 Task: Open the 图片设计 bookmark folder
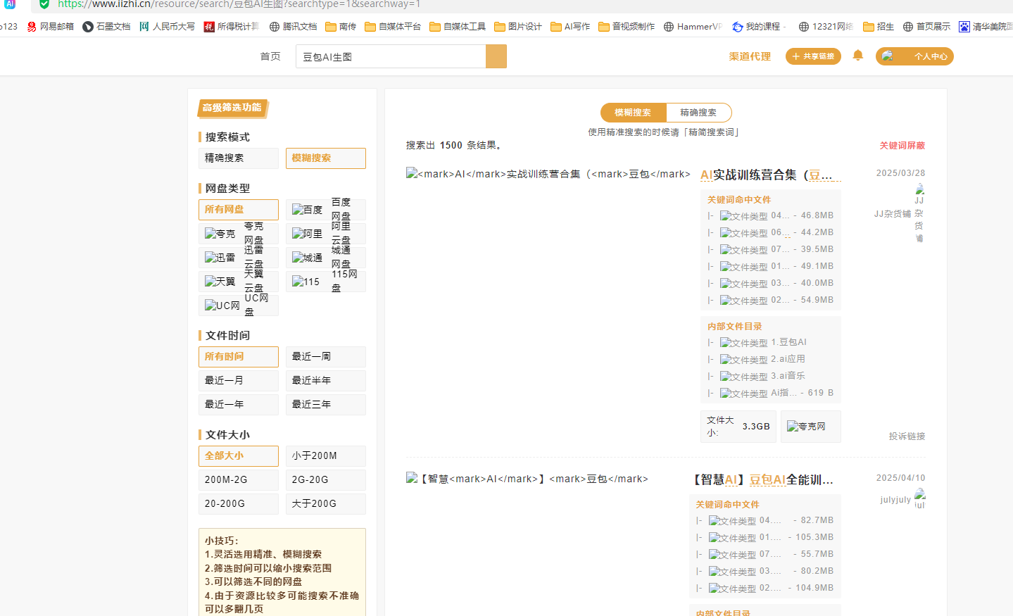tap(518, 27)
